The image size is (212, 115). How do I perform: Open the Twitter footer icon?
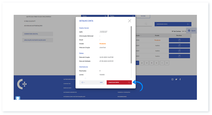tap(176, 79)
